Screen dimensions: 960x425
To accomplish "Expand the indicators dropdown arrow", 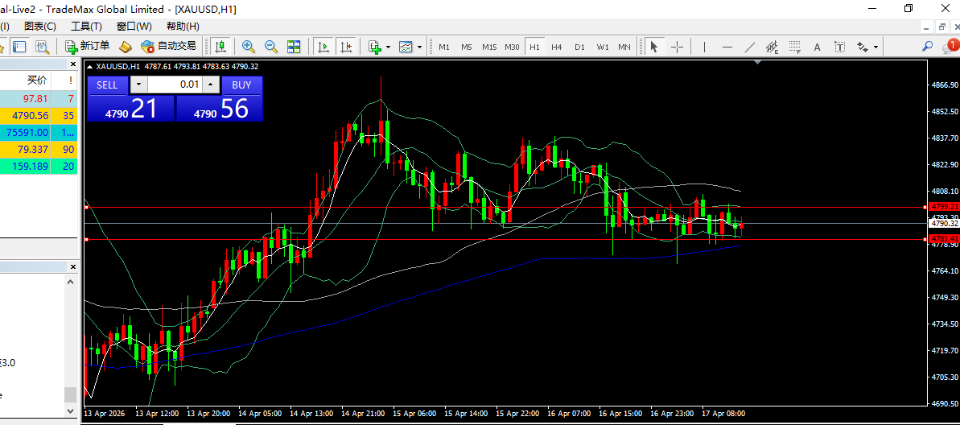I will 388,47.
